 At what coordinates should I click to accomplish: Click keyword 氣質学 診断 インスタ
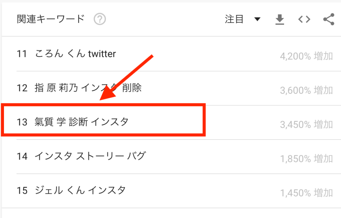(82, 122)
